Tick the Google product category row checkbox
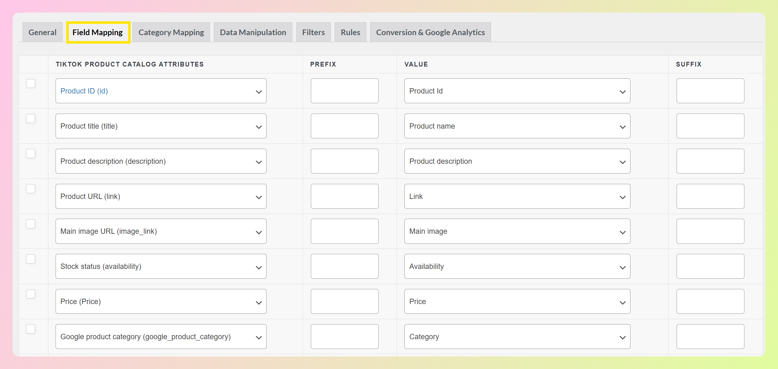Image resolution: width=778 pixels, height=369 pixels. [x=30, y=329]
